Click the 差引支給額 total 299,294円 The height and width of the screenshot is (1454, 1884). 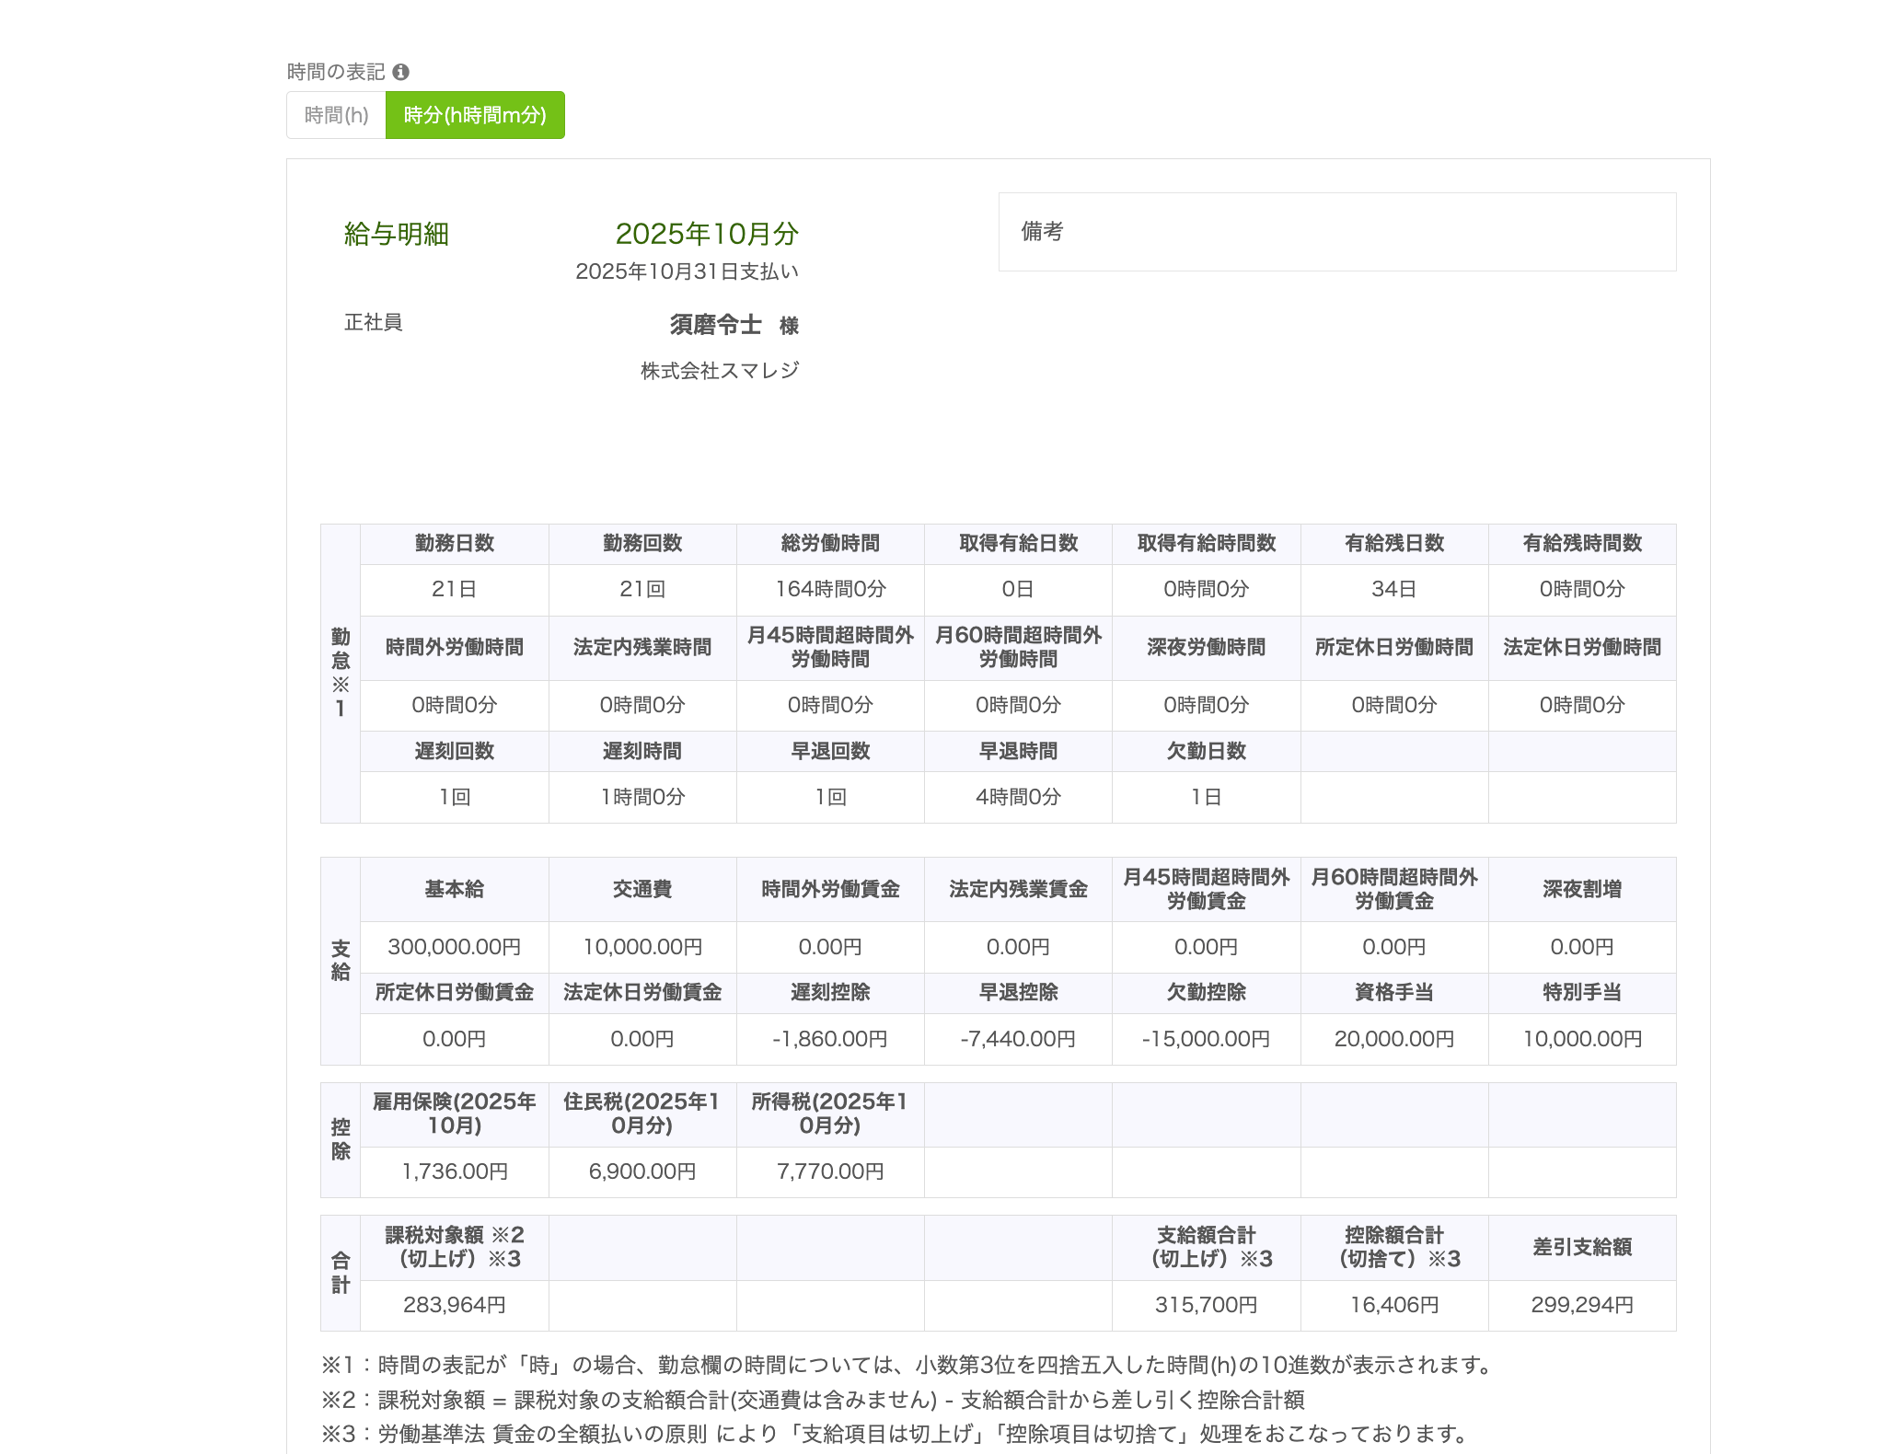click(1581, 1305)
